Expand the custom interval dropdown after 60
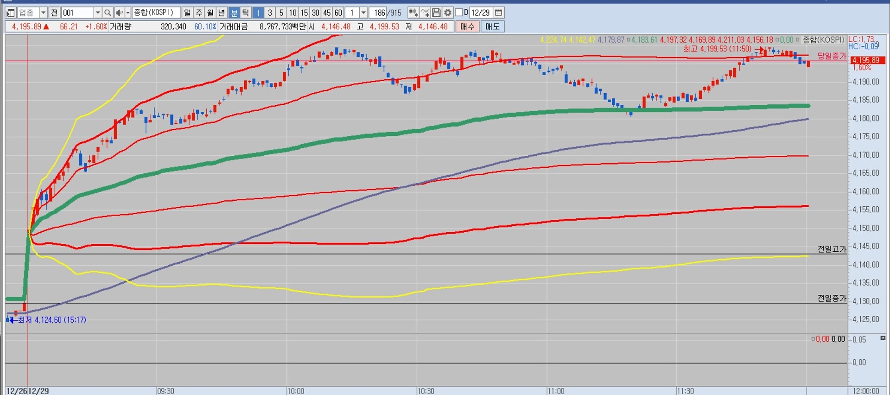Image resolution: width=890 pixels, height=395 pixels. 364,13
